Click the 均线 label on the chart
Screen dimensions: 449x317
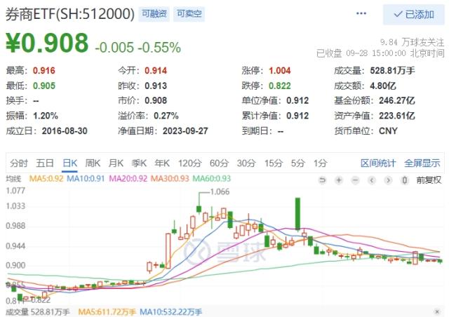(x=13, y=179)
